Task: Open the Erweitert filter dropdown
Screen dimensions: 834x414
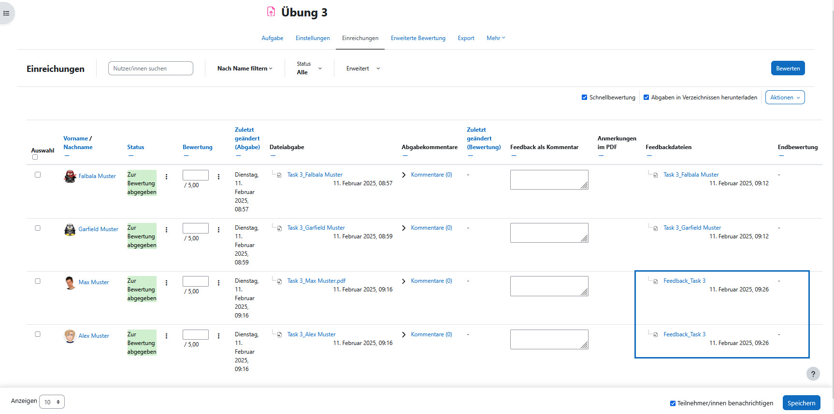Action: pos(363,69)
